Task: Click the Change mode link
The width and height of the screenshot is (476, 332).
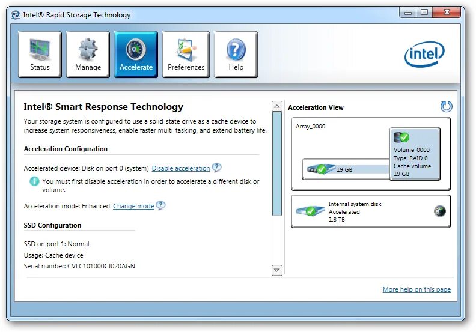Action: [x=133, y=206]
